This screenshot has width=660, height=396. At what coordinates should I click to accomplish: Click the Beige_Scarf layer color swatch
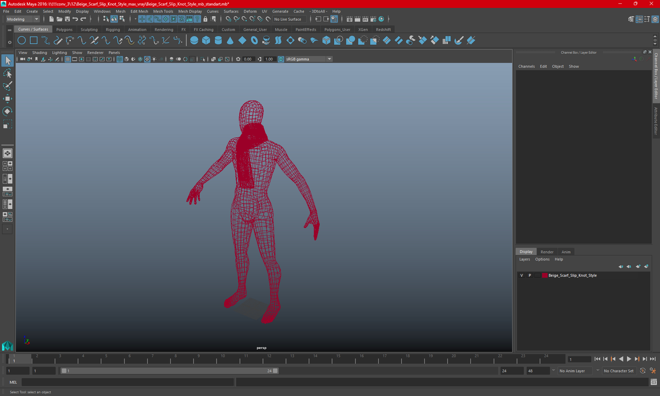pyautogui.click(x=545, y=275)
